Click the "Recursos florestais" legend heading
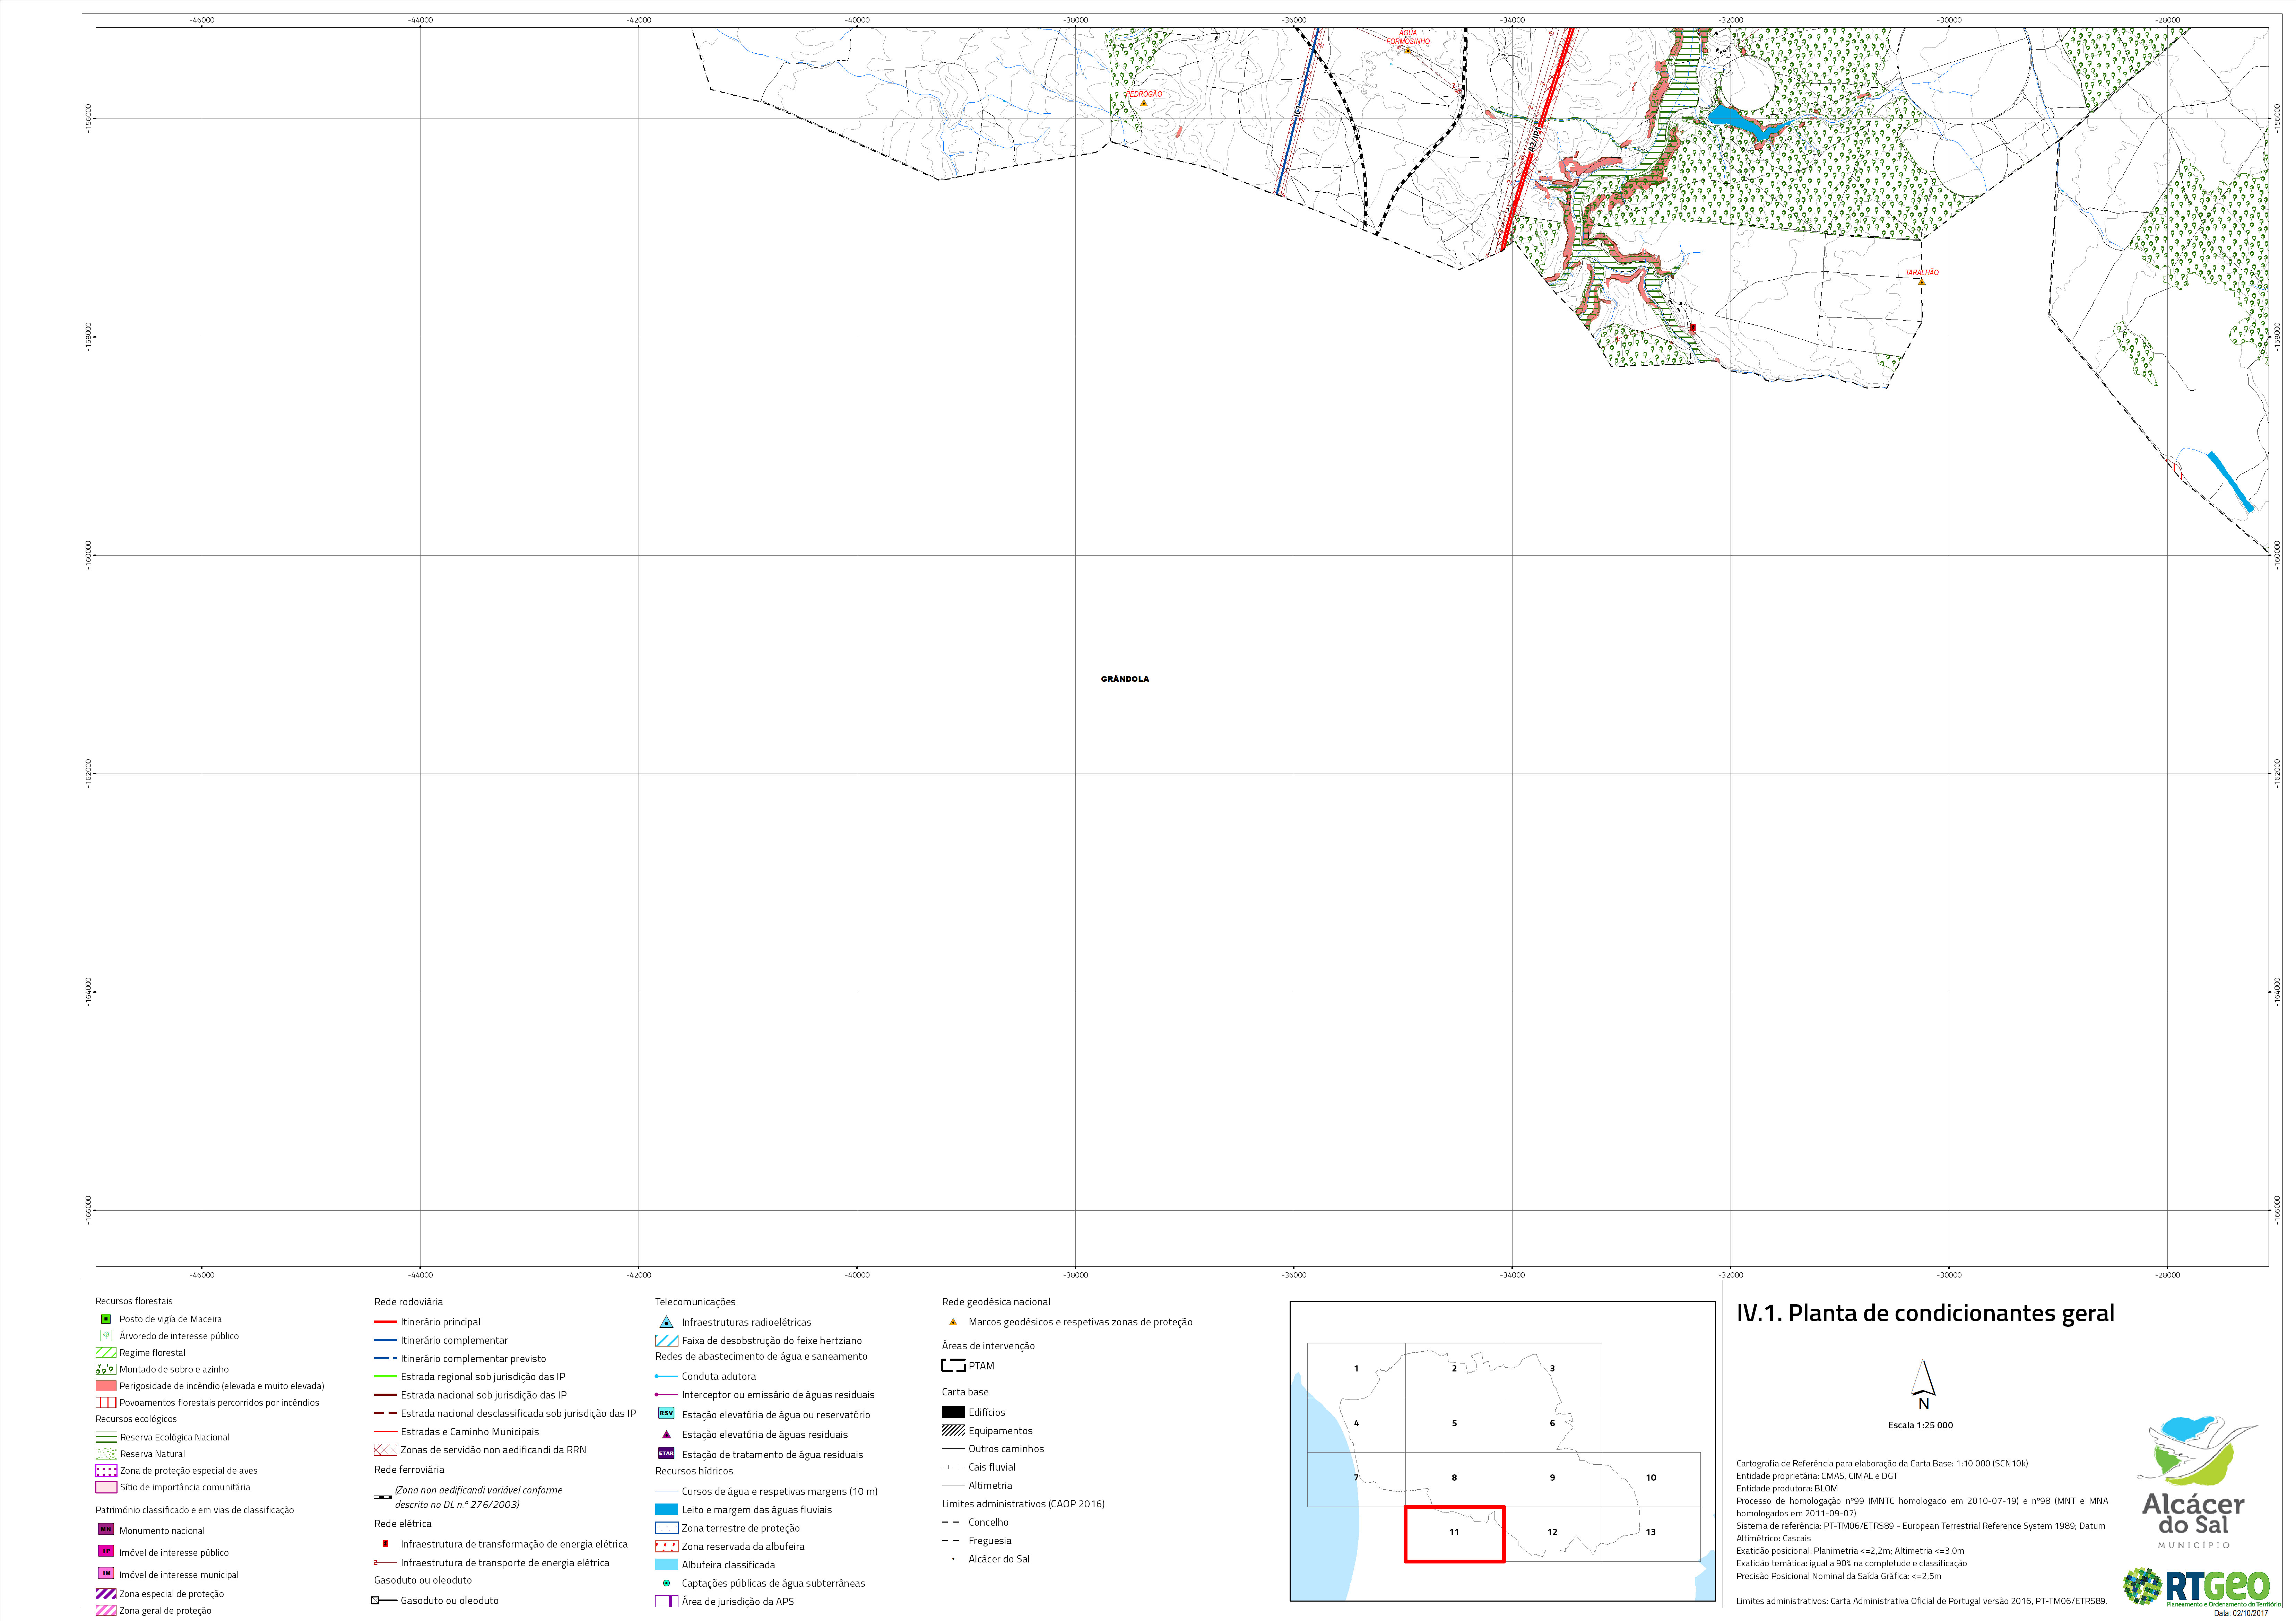The width and height of the screenshot is (2296, 1621). 134,1301
